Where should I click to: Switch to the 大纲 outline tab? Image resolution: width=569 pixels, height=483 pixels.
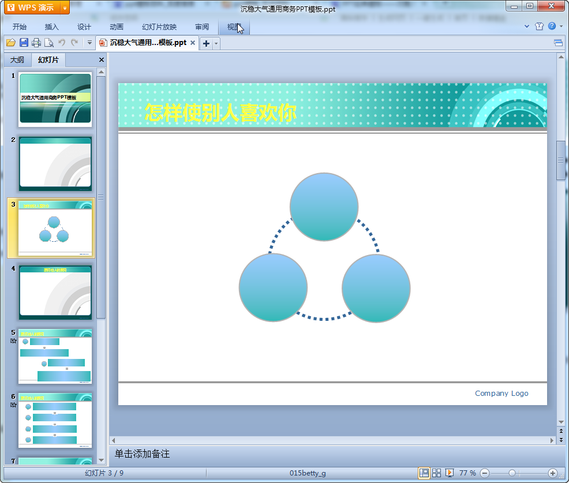pos(17,60)
